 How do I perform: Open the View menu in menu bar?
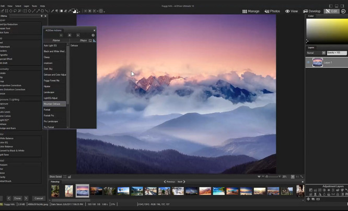point(10,6)
